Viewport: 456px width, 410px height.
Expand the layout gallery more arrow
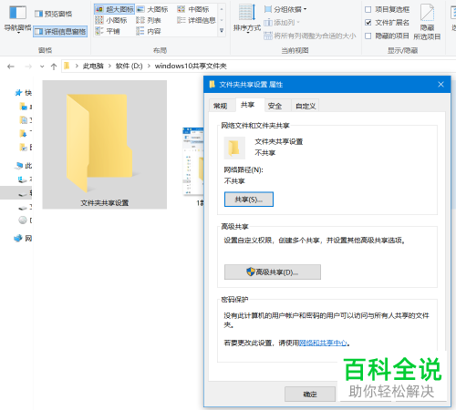(x=222, y=30)
